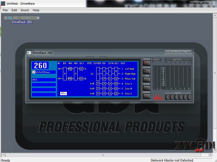Open the Zone B filter F block
The height and width of the screenshot is (162, 217).
(x=98, y=89)
